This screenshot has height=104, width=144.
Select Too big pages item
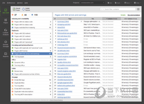pyautogui.click(x=32, y=57)
